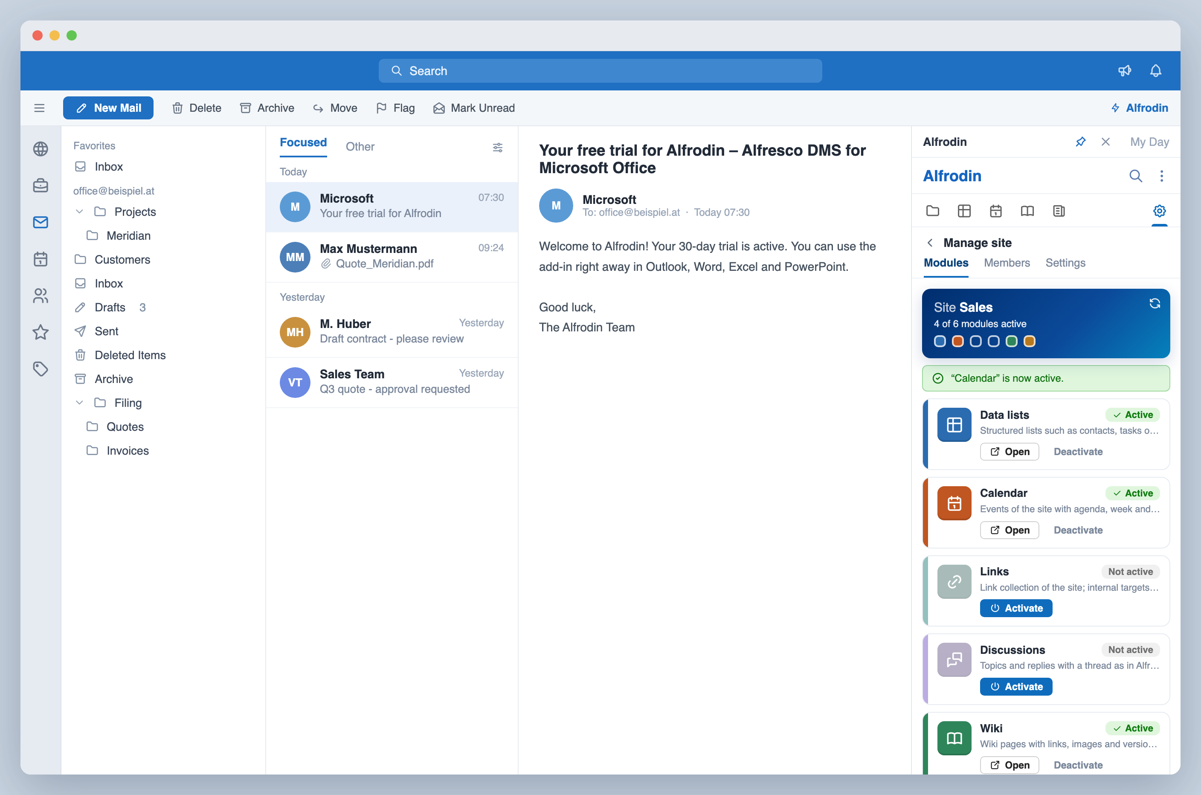Deactivate the Wiki module
The image size is (1201, 795).
pos(1078,765)
